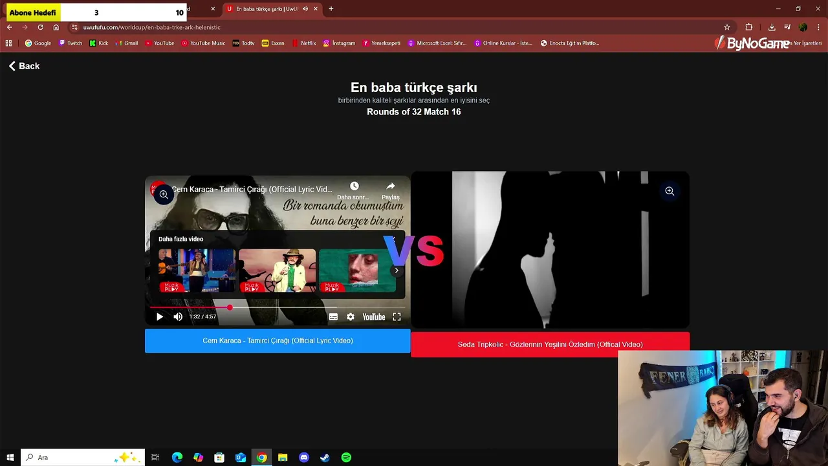828x466 pixels.
Task: Zoom the Seda Tripkolic video with magnifier
Action: click(x=670, y=191)
